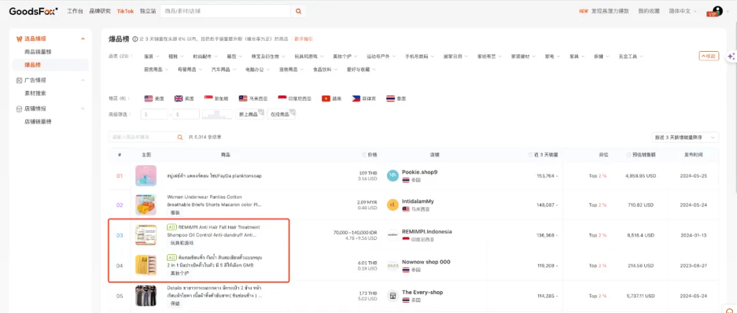Toggle the 在投商品 filter
Screen dimensions: 737x313
(x=282, y=114)
